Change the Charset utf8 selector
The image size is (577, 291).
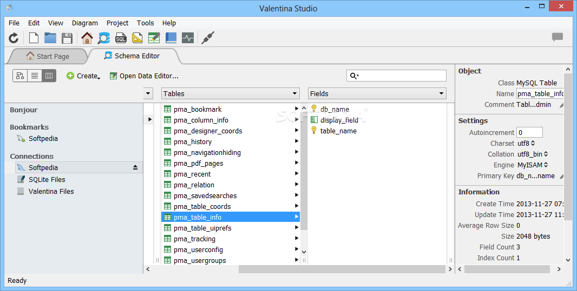[526, 144]
